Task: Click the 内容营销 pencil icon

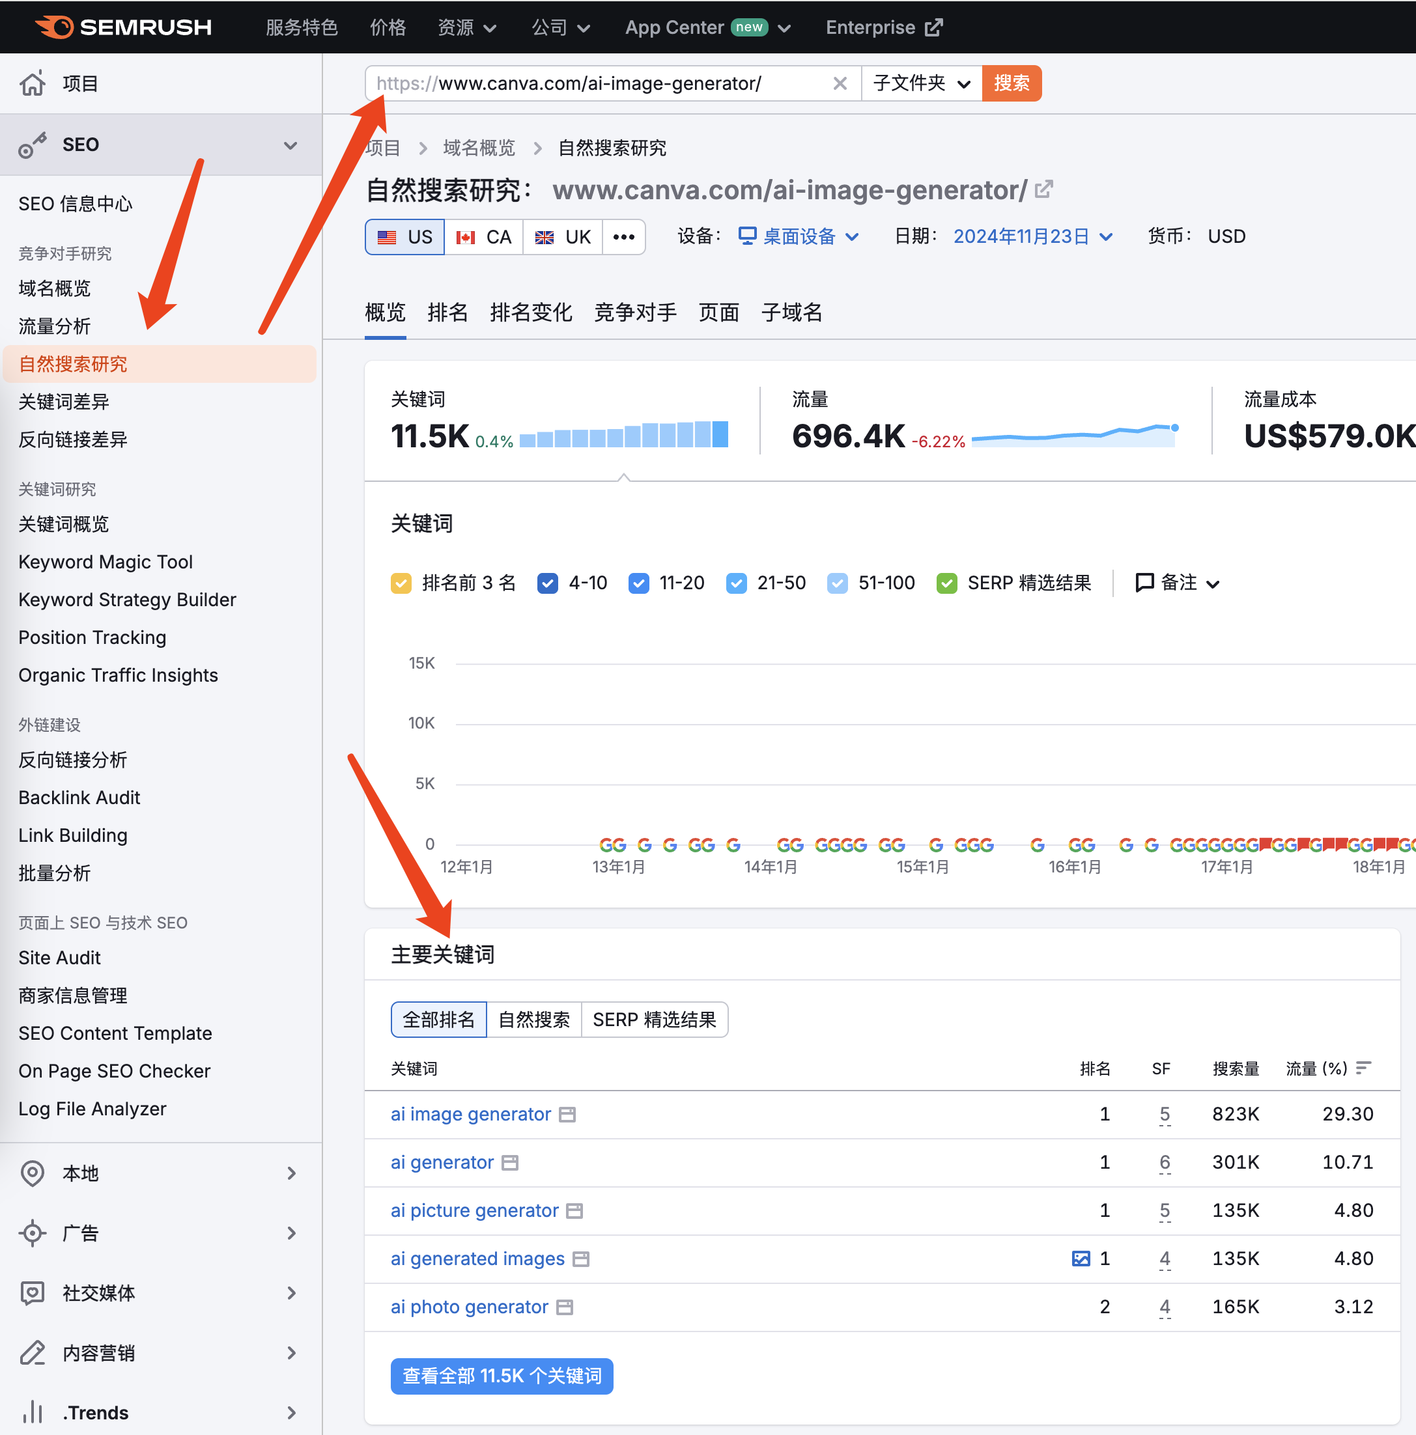Action: 32,1354
